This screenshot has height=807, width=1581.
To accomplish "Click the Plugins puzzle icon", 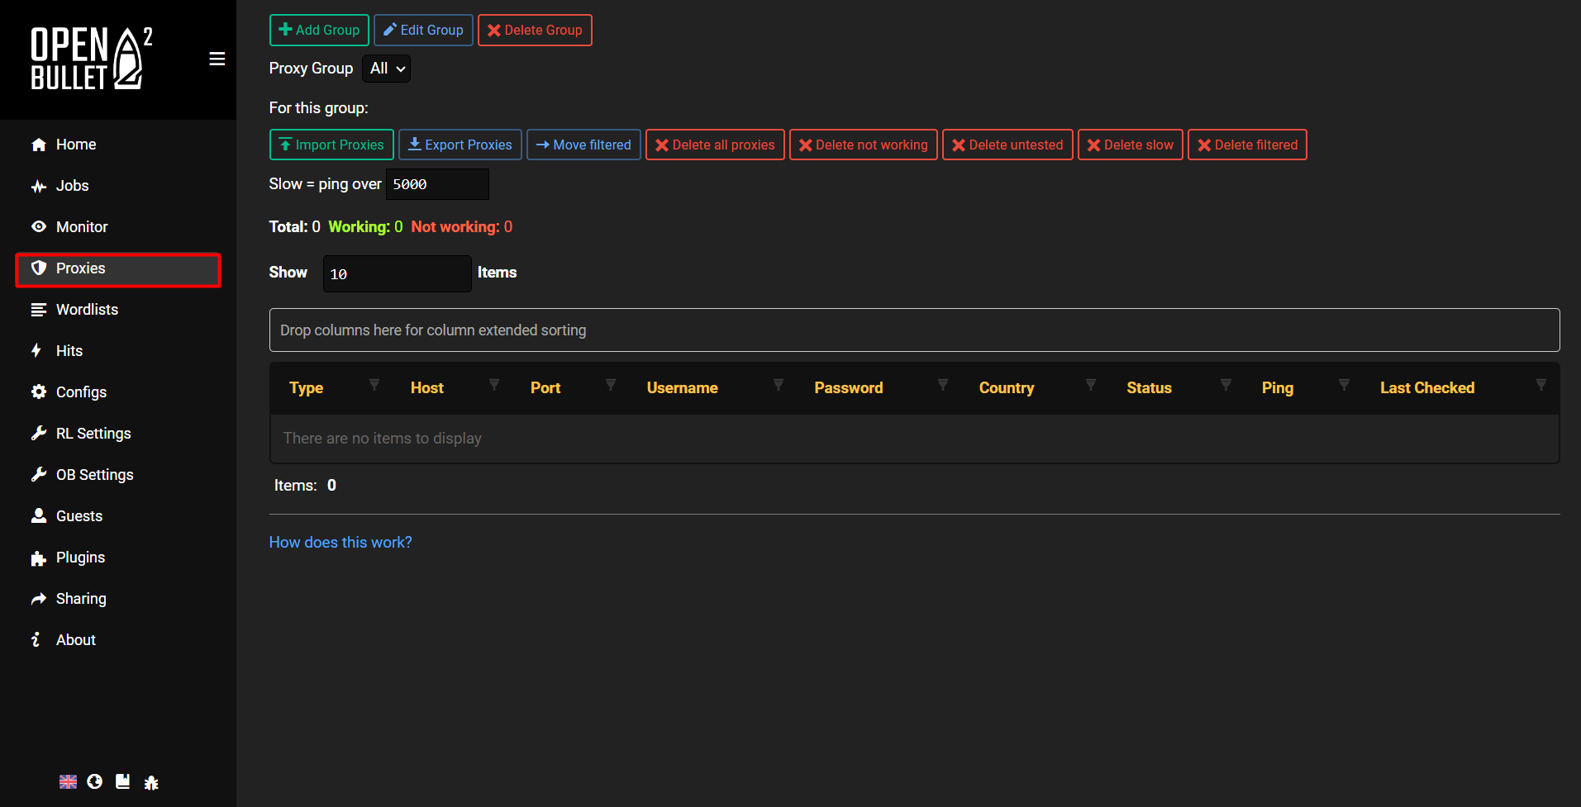I will (39, 558).
